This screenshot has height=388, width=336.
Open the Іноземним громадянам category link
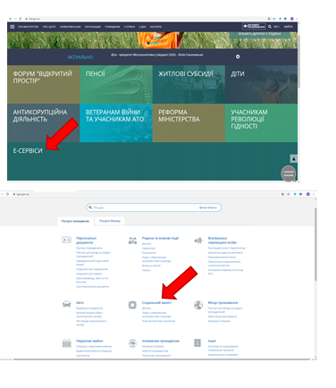pyautogui.click(x=161, y=341)
